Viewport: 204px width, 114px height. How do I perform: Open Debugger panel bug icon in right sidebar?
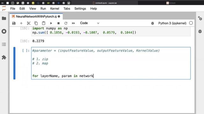(200, 31)
